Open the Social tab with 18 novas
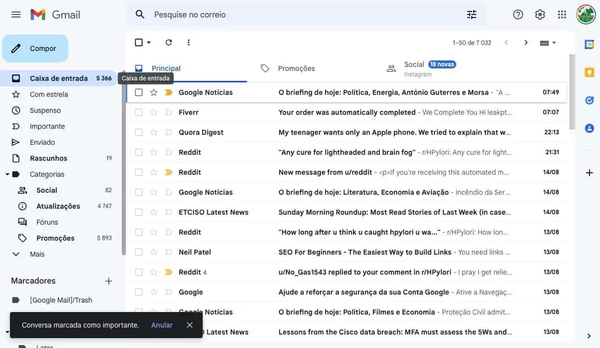This screenshot has width=600, height=348. pos(414,64)
